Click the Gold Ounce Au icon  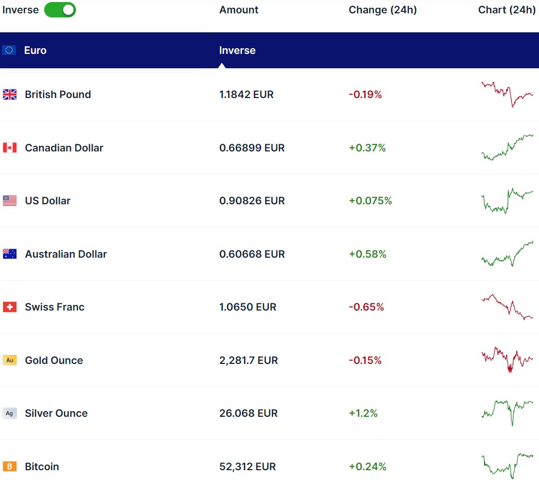[10, 360]
